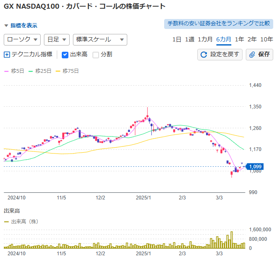Toggle the 移25日 green legend swatch
Viewport: 274px width, 259px height.
coord(31,71)
